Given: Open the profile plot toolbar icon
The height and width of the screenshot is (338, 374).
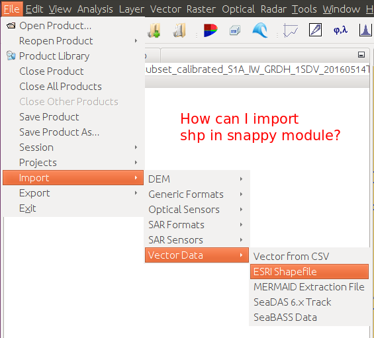Looking at the screenshot, I should click(291, 30).
